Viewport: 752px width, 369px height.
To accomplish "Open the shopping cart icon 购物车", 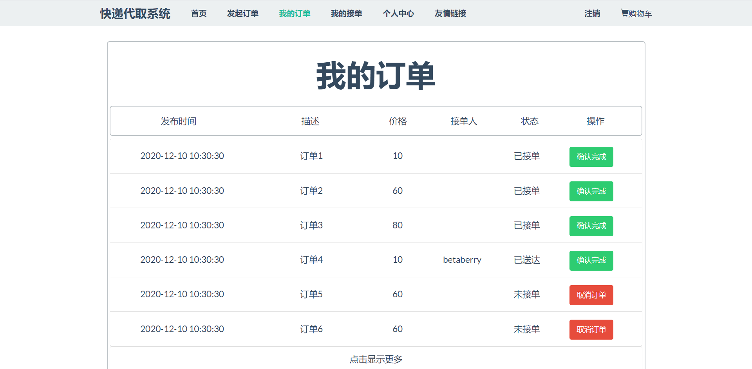I will click(636, 13).
